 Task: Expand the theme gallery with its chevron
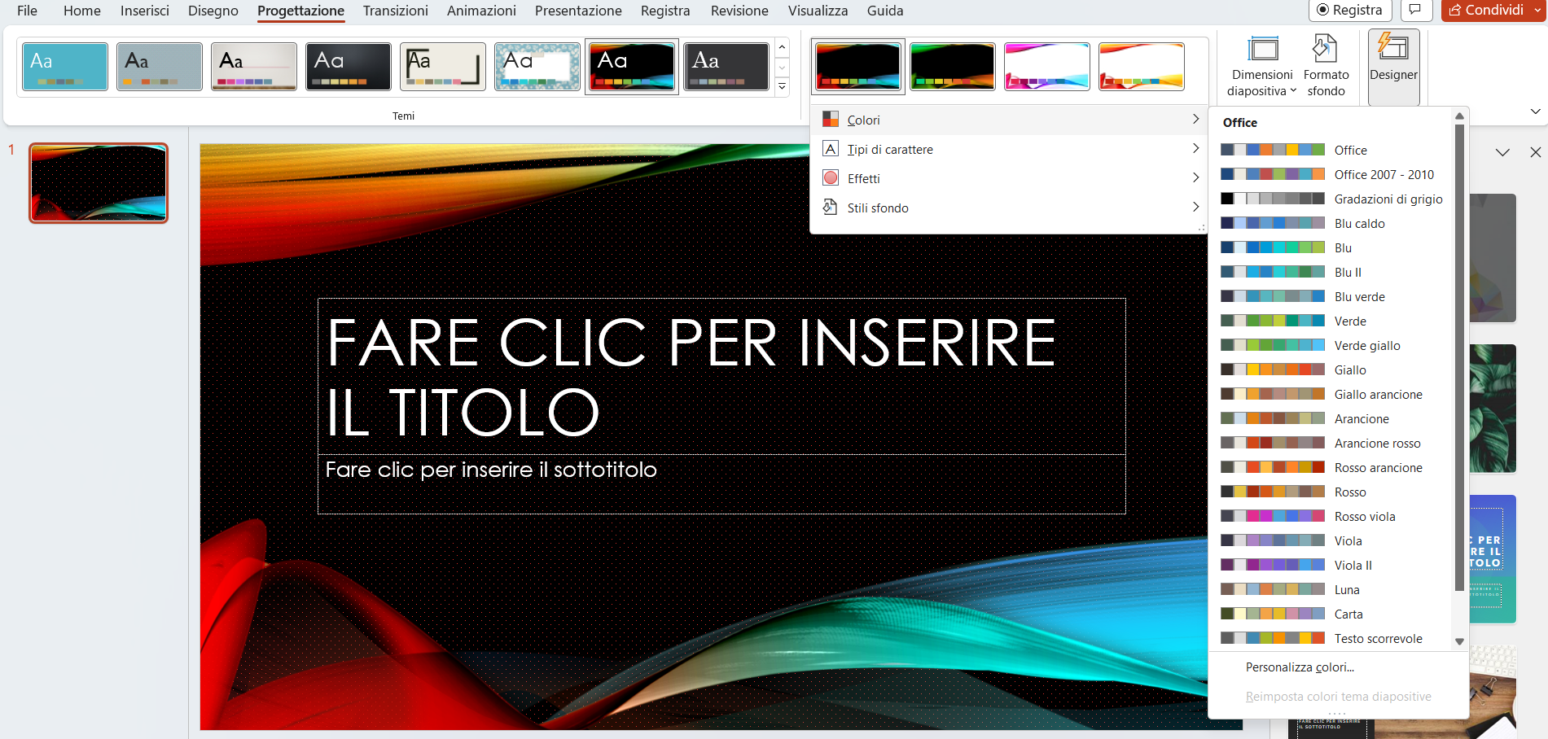click(x=781, y=87)
